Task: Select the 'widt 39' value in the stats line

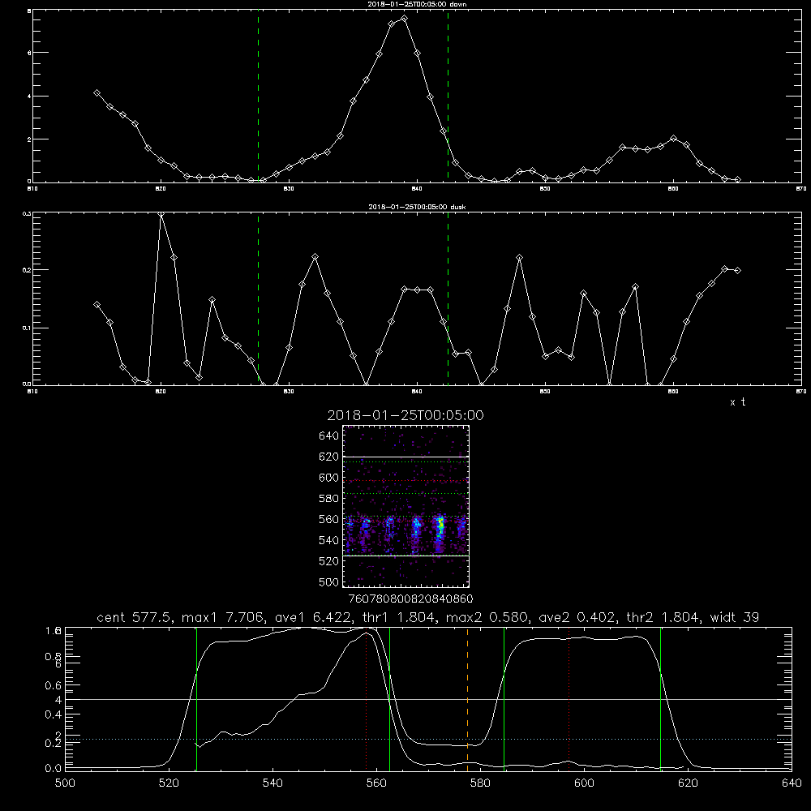Action: coord(735,617)
